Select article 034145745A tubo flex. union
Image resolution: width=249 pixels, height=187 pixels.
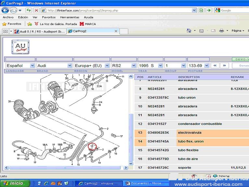point(192,141)
